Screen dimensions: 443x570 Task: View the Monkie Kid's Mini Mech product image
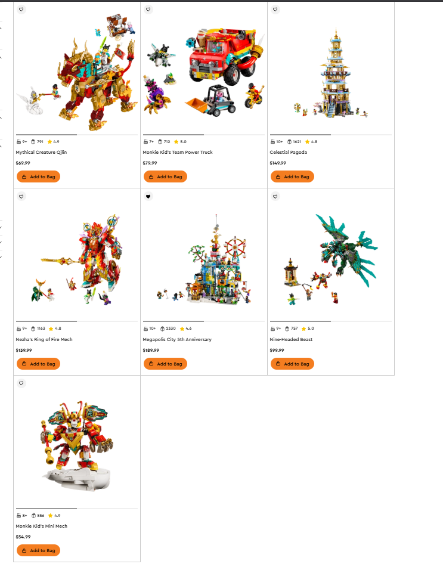point(77,447)
